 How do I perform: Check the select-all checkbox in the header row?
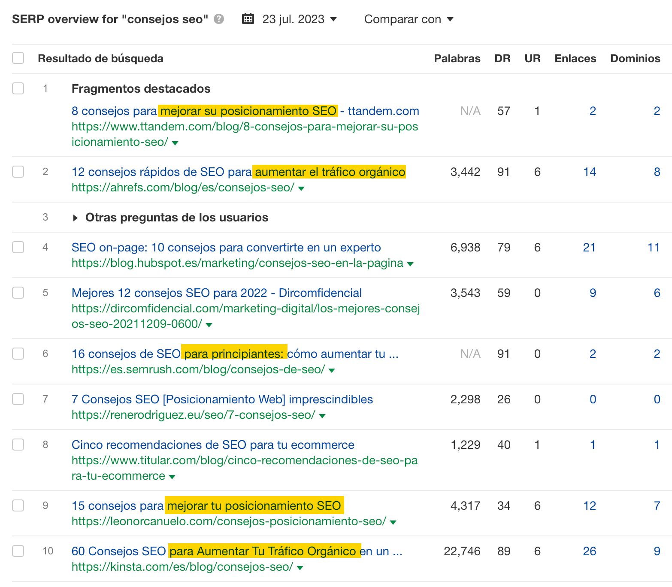[x=18, y=57]
